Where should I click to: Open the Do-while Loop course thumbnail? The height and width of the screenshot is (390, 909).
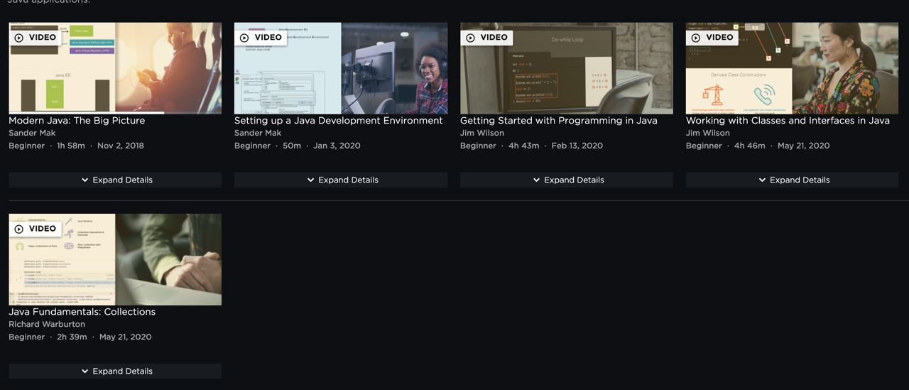[567, 68]
